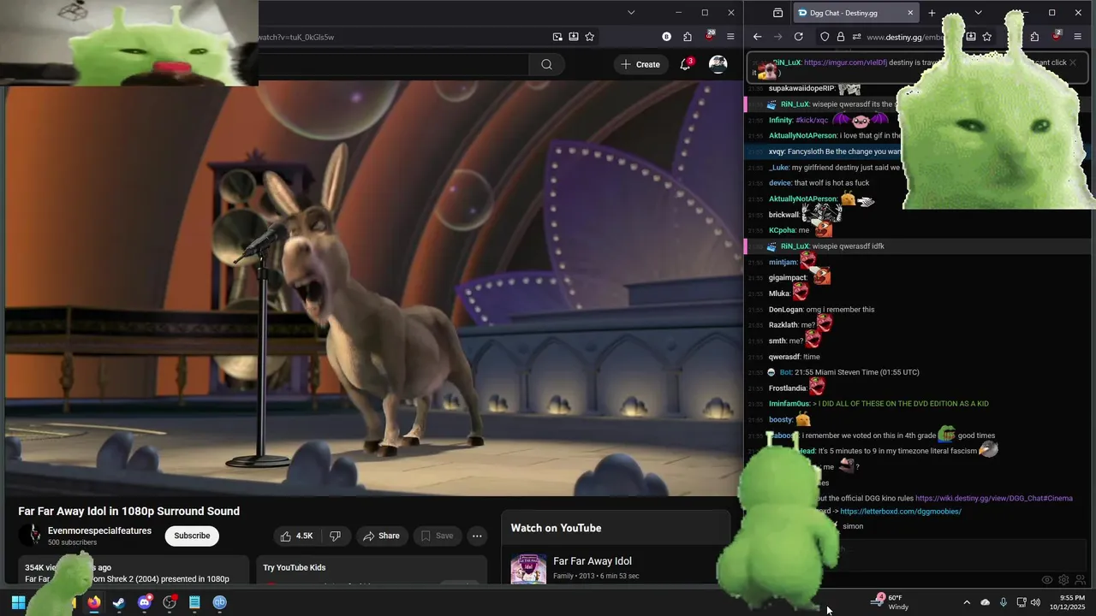Open the #kick/xqc link from Infinity

coord(812,121)
